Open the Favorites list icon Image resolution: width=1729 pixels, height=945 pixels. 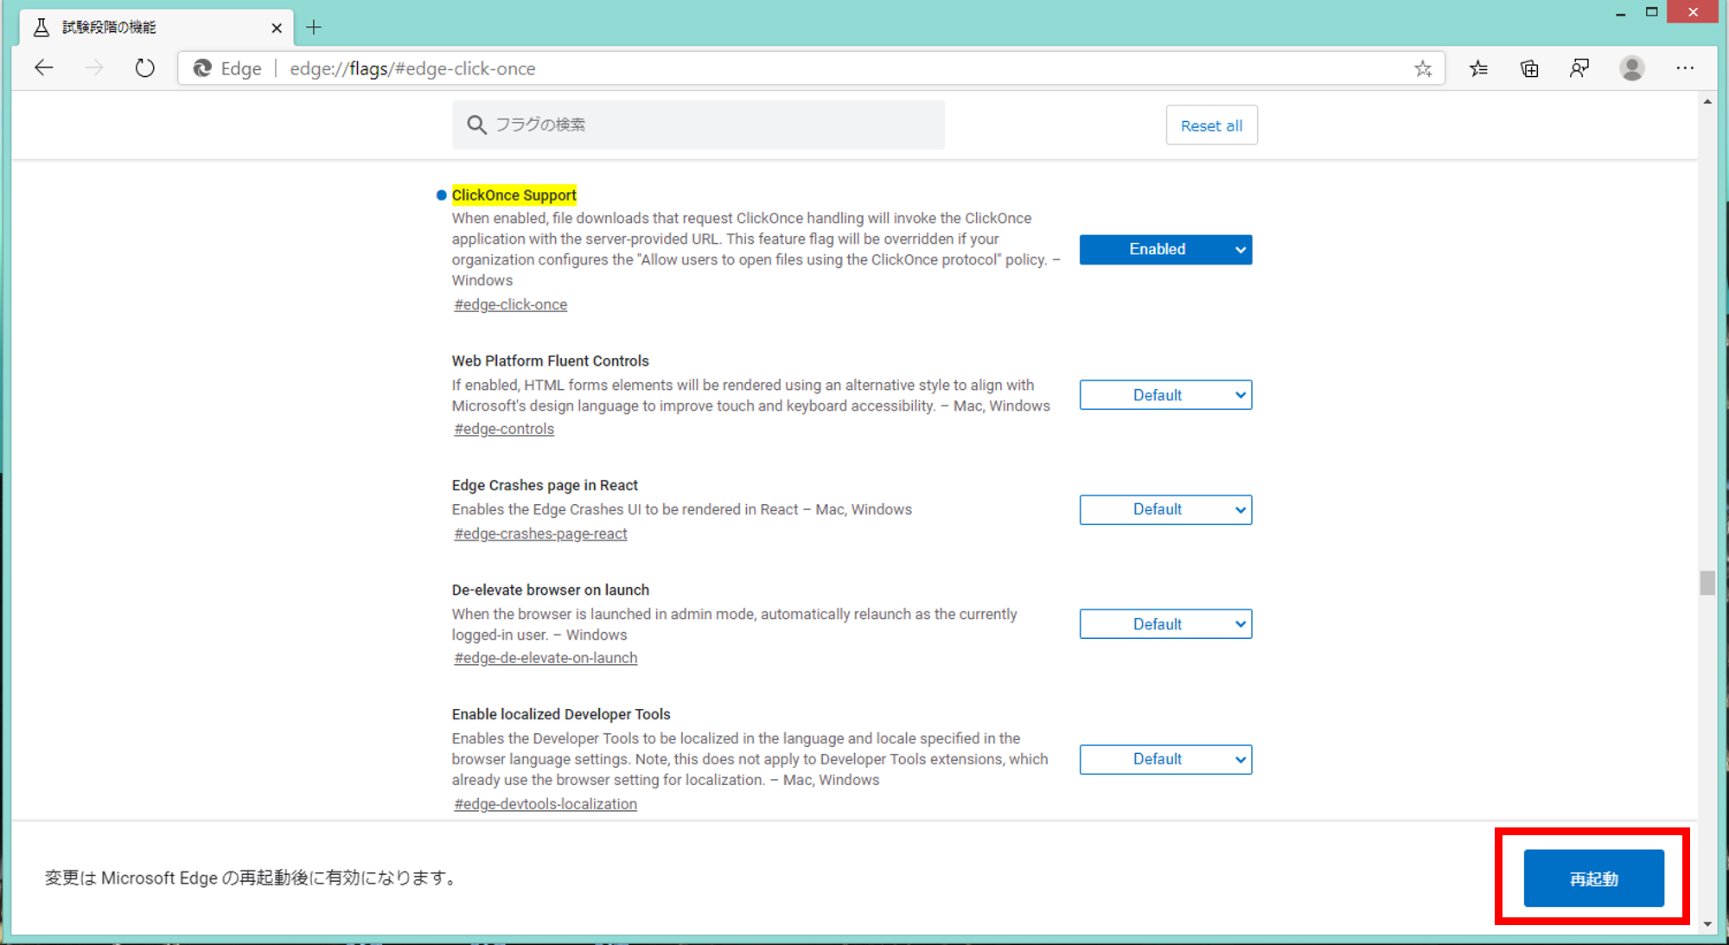[1478, 68]
